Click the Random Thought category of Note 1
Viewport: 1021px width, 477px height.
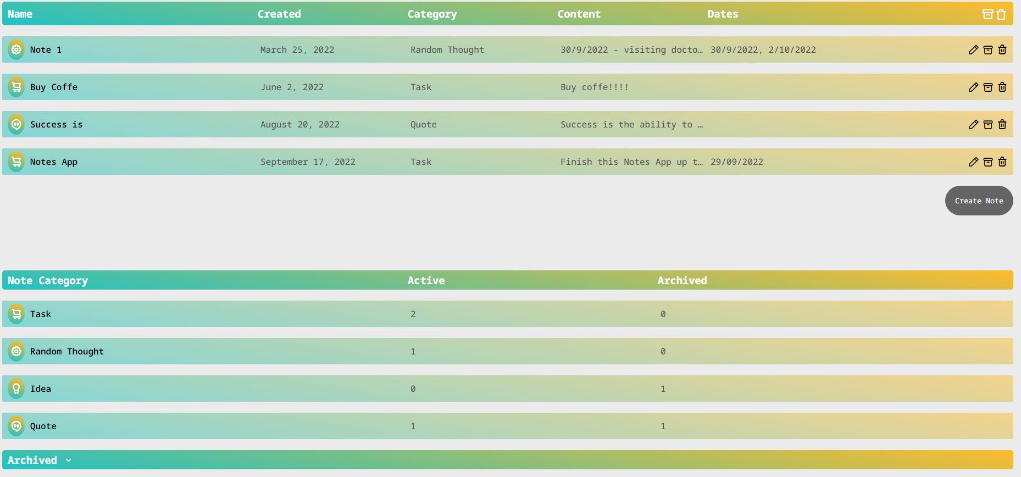click(x=447, y=50)
